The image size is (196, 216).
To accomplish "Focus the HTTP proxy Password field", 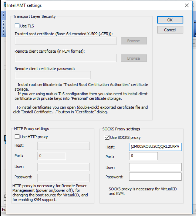I will click(63, 178).
